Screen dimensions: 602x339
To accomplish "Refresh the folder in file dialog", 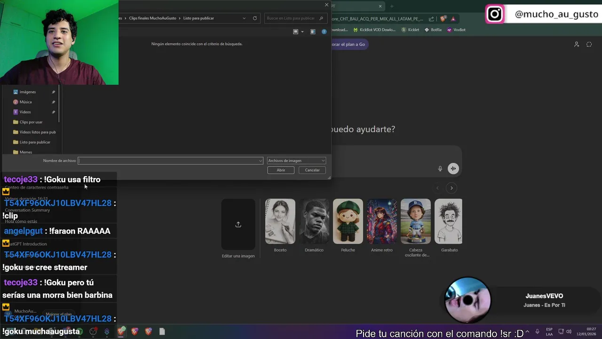I will [x=255, y=18].
